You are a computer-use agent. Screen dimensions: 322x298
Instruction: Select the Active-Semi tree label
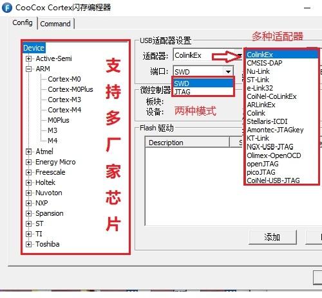point(53,58)
